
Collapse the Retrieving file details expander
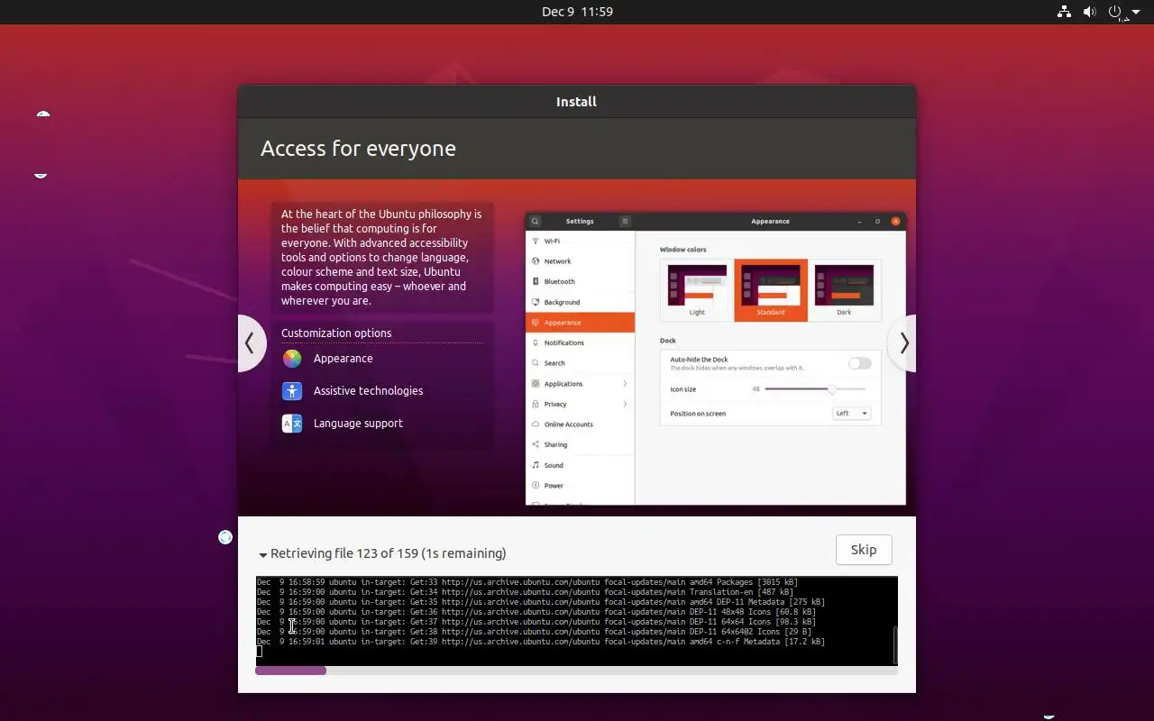263,555
